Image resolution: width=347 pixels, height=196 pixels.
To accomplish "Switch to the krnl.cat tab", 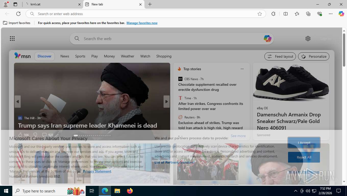I will (53, 4).
